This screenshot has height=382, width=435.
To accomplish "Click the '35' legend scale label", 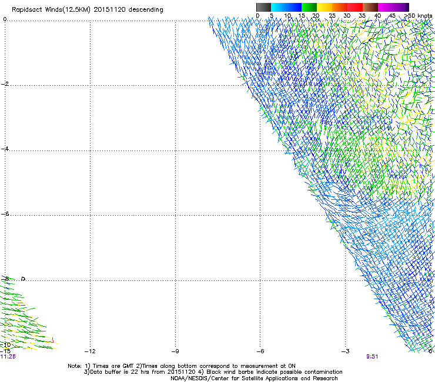I will (x=362, y=16).
